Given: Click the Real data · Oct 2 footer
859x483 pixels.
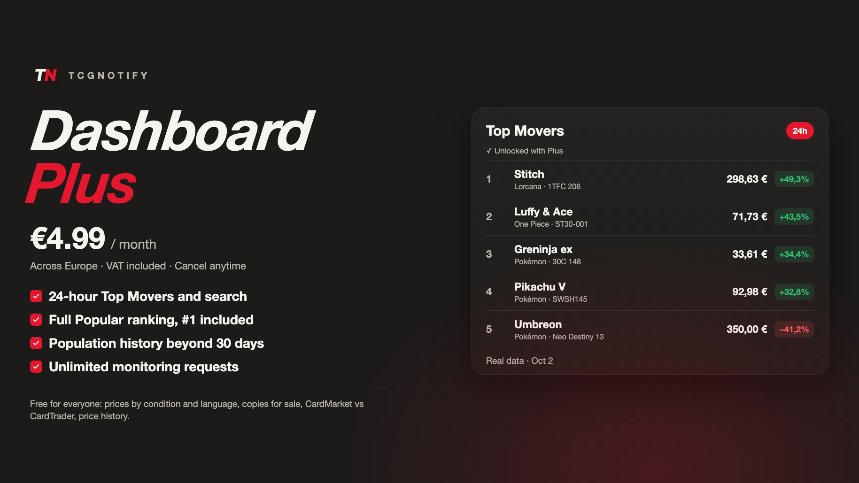Looking at the screenshot, I should point(519,360).
